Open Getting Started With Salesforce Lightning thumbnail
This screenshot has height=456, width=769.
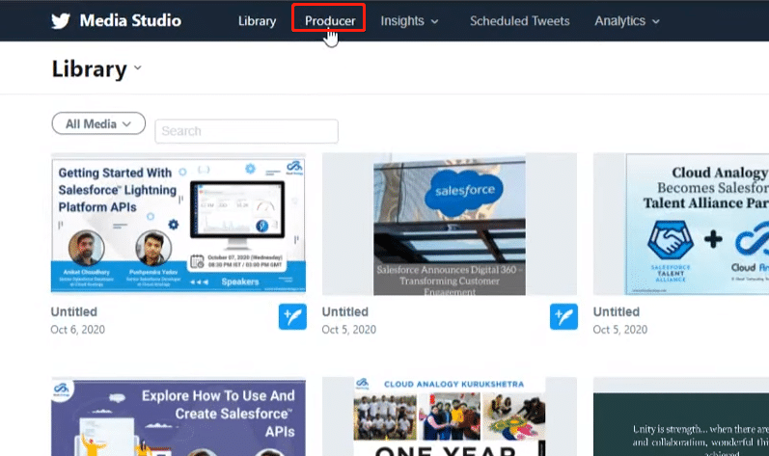click(x=179, y=224)
